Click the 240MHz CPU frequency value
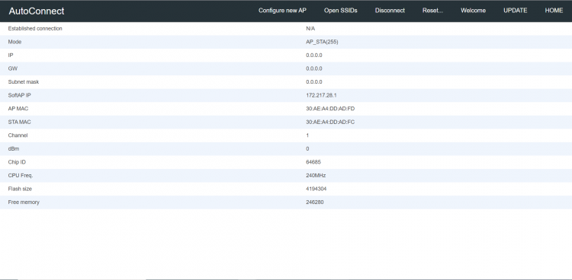 pos(316,176)
